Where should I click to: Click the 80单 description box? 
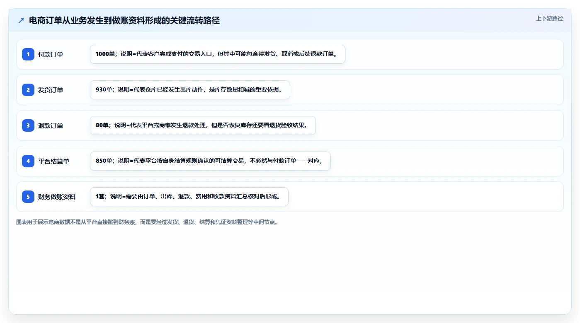coord(203,125)
